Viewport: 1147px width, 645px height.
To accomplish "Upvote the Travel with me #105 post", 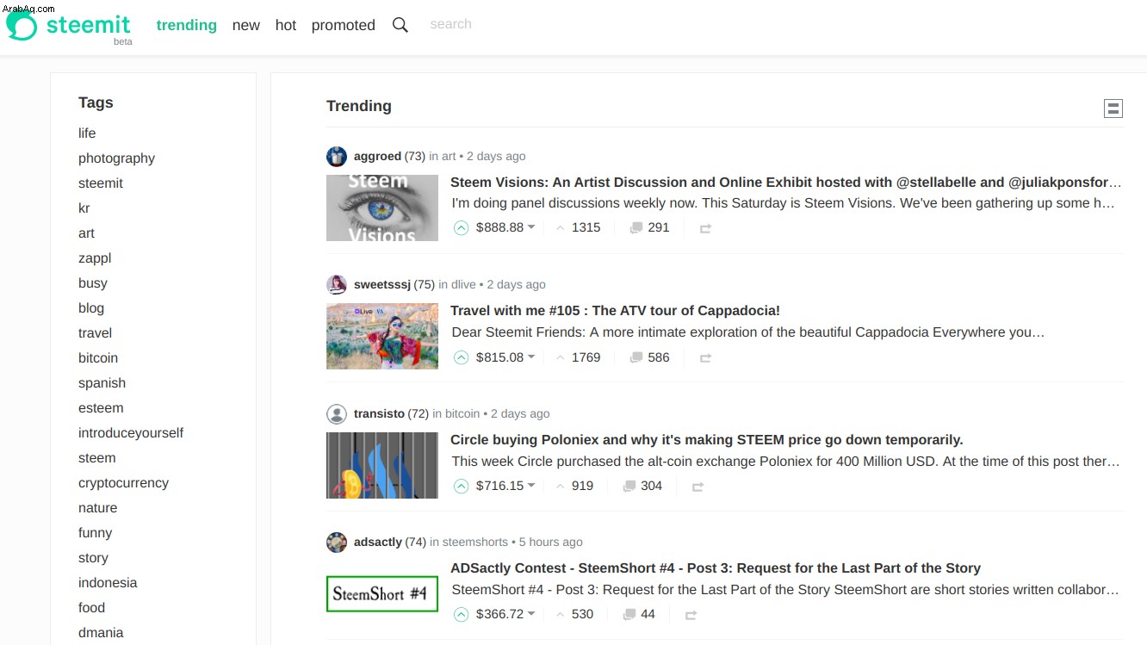I will pyautogui.click(x=462, y=357).
